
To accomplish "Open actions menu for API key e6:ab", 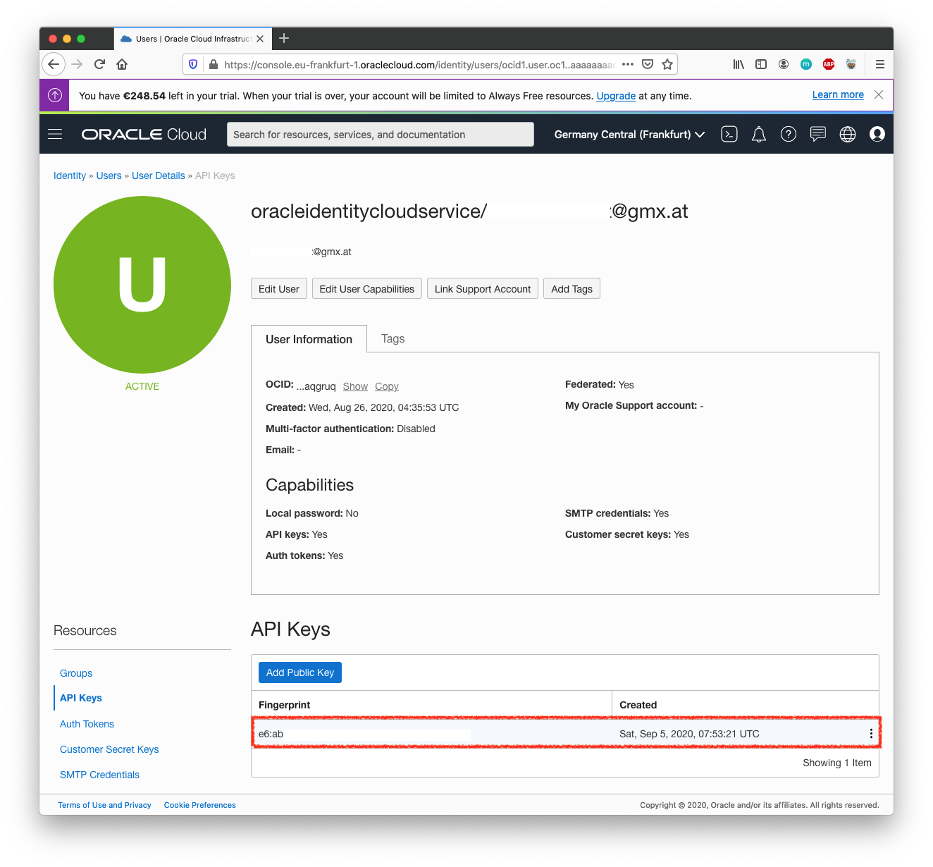I will coord(871,734).
